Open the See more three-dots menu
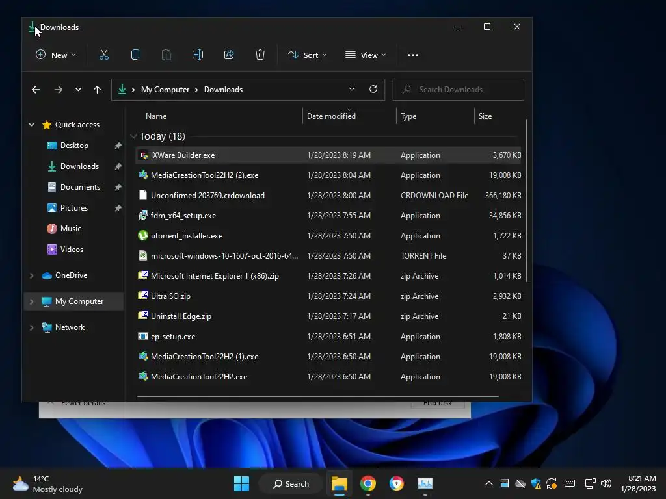666x499 pixels. (x=413, y=55)
